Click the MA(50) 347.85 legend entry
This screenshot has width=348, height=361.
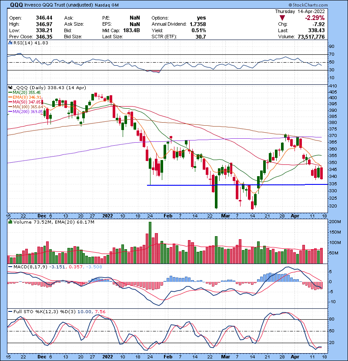pos(24,102)
